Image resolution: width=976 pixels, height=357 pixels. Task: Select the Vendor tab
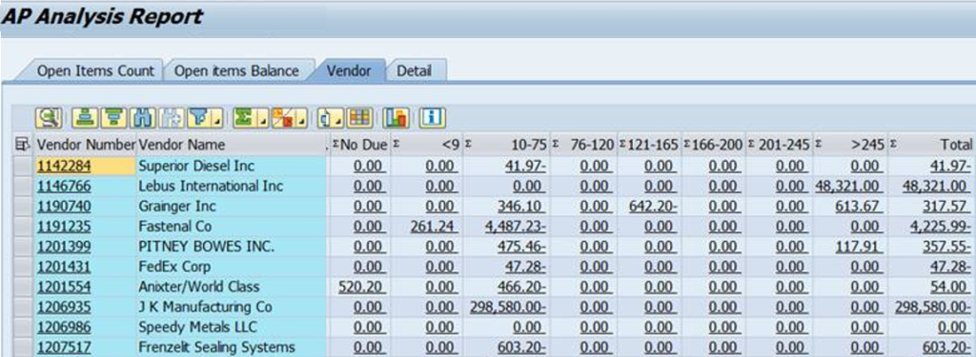click(x=349, y=70)
